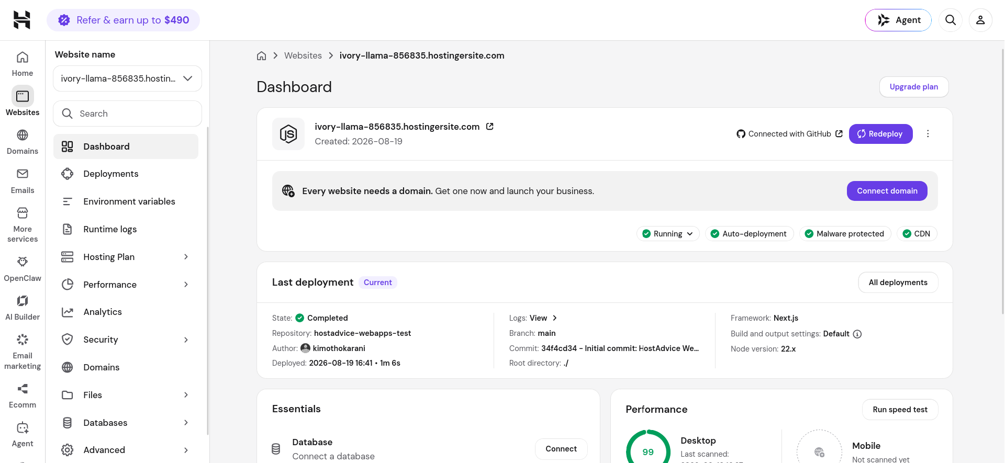1005x463 pixels.
Task: Click Websites breadcrumb link
Action: 303,55
